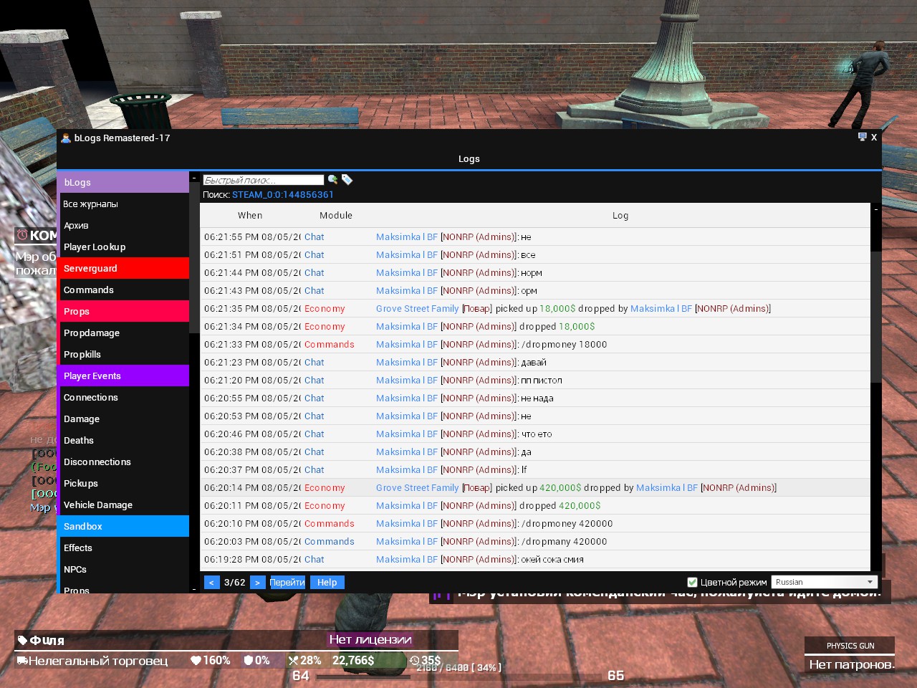
Task: Click the monitor icon in the title bar
Action: coord(862,136)
